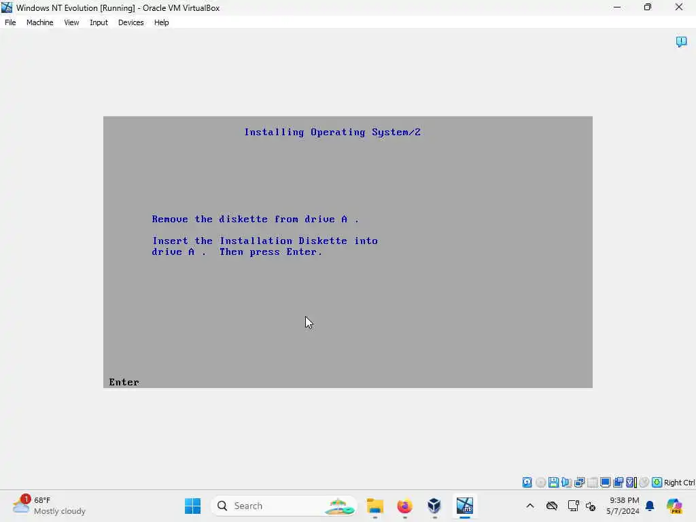Close the VirtualBox VM window

679,7
